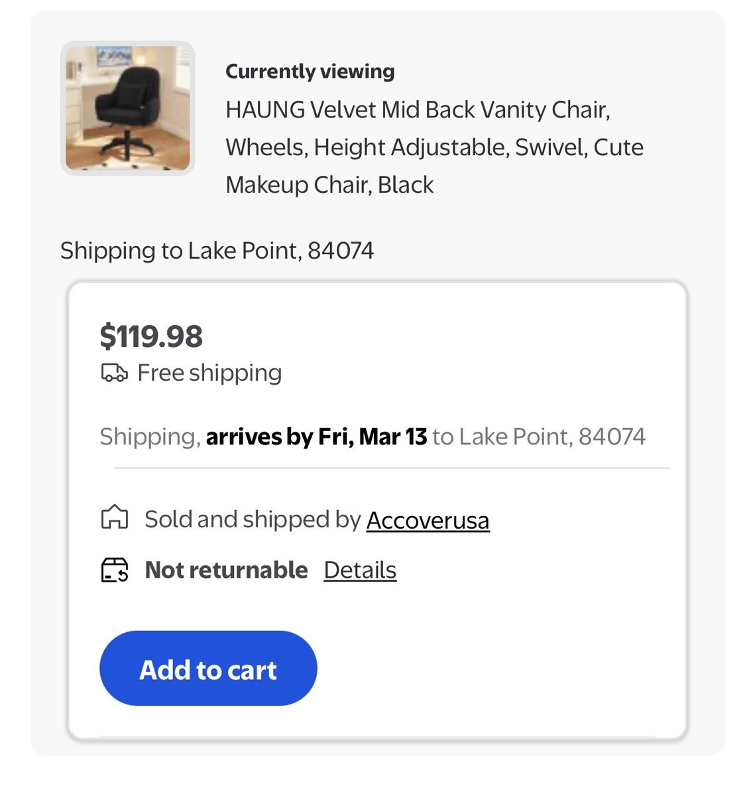
Task: Click the return policy box icon
Action: pyautogui.click(x=115, y=570)
